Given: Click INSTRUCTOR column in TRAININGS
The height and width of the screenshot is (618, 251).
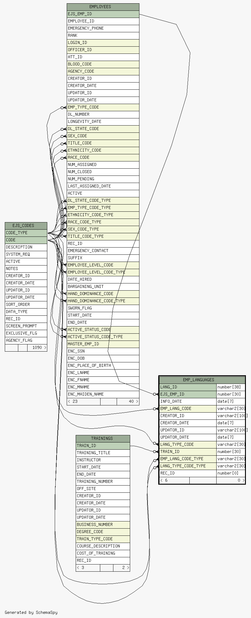Looking at the screenshot, I should 103,460.
